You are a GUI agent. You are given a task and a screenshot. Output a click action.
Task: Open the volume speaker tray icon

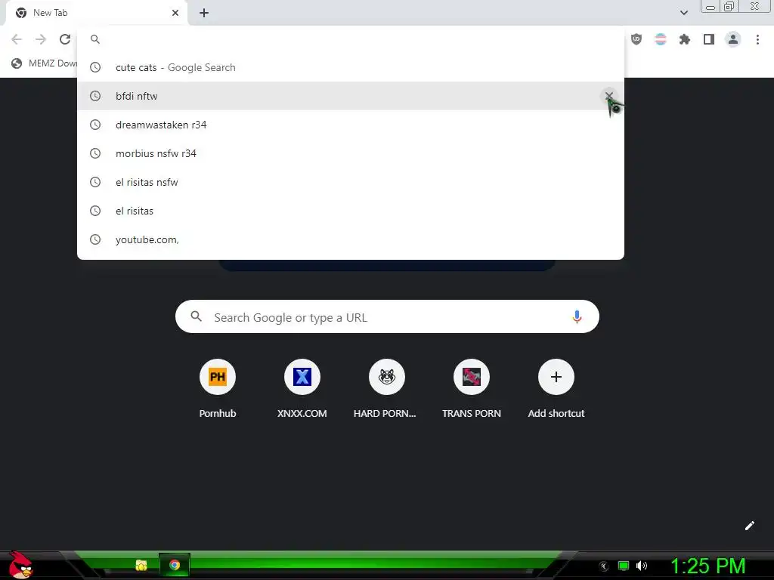(642, 566)
